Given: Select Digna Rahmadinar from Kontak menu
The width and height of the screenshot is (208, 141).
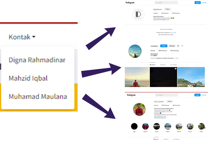Looking at the screenshot, I should (x=37, y=60).
